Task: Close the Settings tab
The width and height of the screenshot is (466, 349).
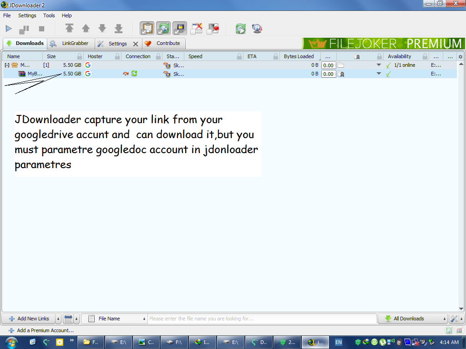Action: pyautogui.click(x=136, y=44)
